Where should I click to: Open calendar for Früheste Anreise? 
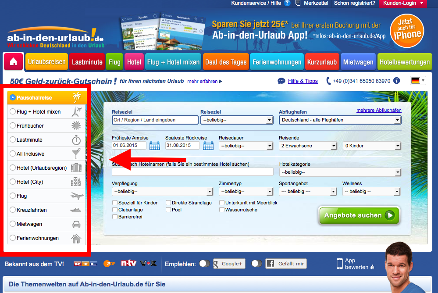tap(155, 146)
